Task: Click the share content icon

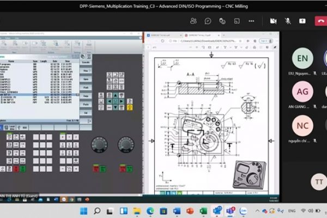Action: point(302,21)
